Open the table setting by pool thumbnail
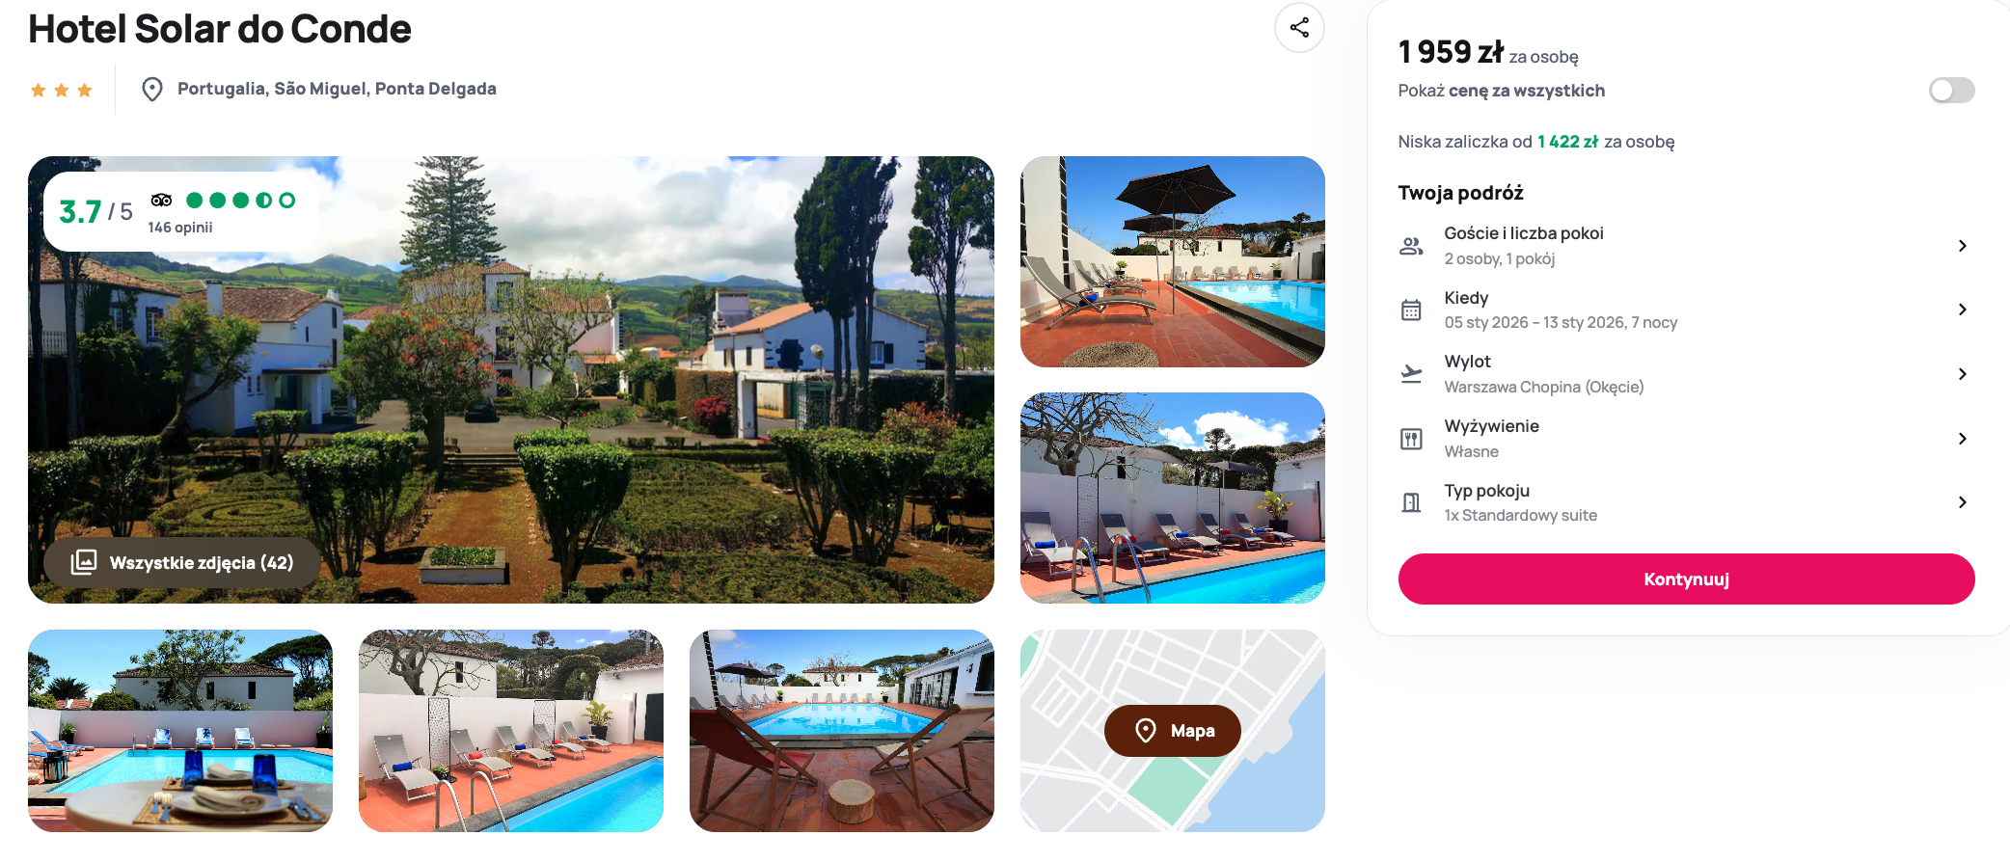Screen dimensions: 2010x862 tap(180, 731)
